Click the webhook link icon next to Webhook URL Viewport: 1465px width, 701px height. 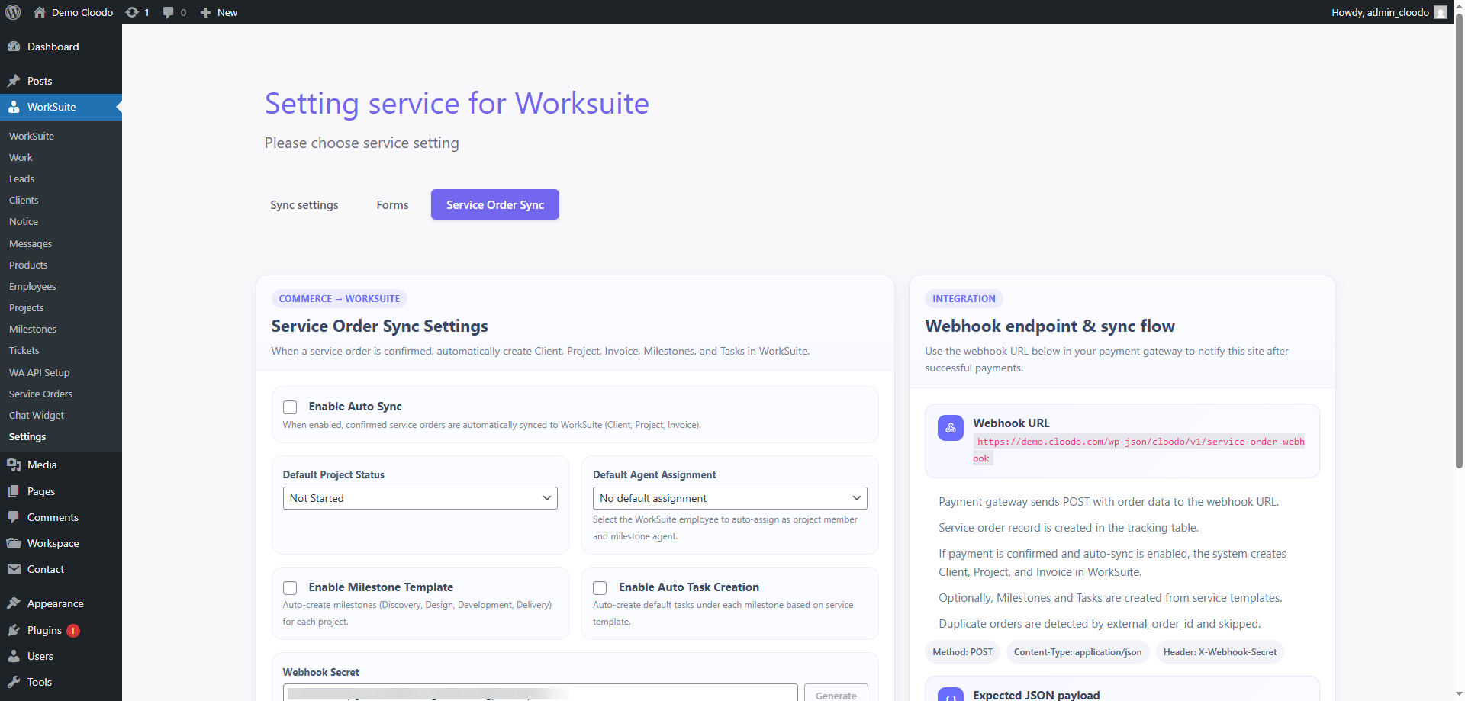(x=950, y=428)
